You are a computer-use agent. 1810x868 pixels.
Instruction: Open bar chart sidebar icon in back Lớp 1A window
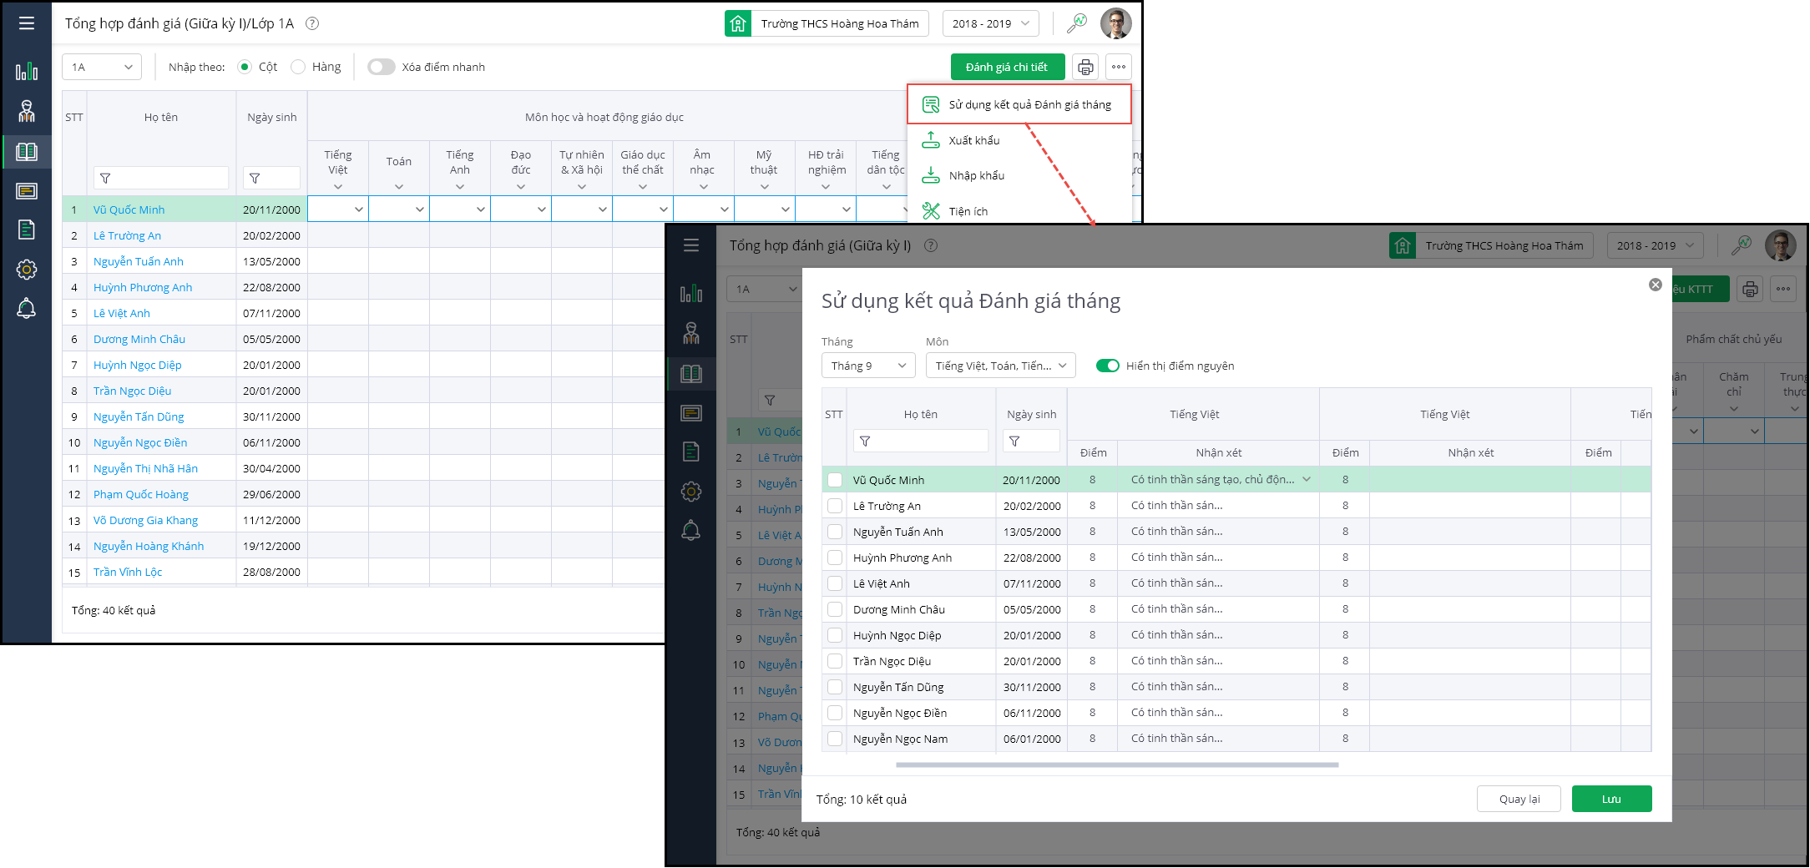27,71
